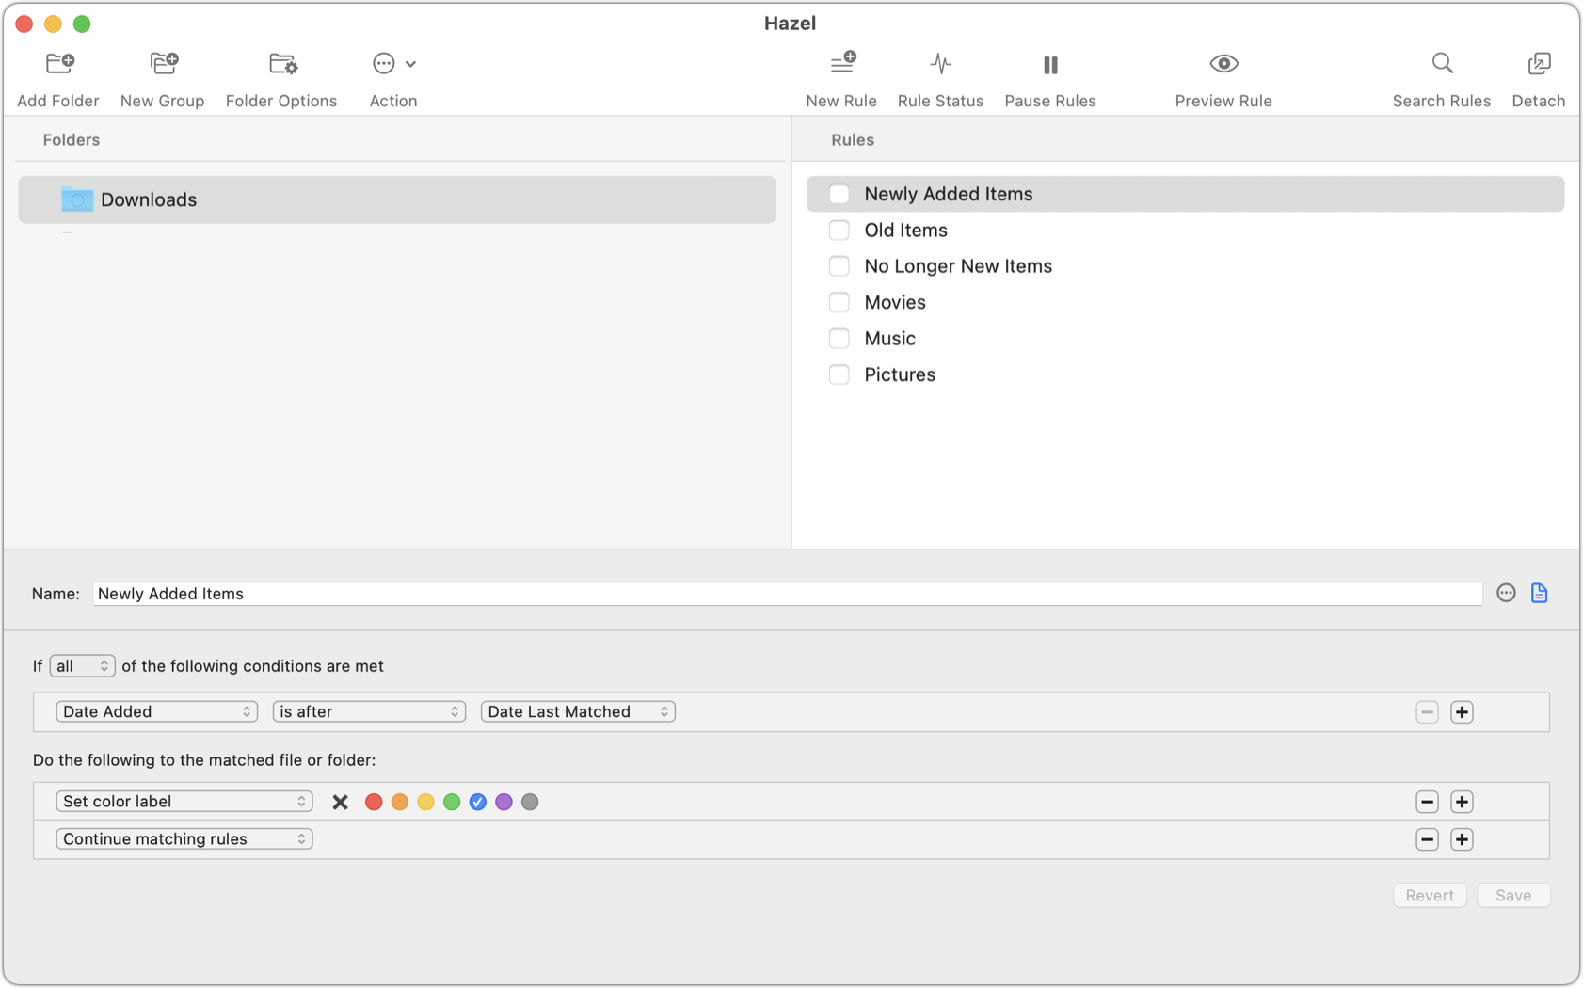Enable the Movies rule checkbox

(x=839, y=302)
